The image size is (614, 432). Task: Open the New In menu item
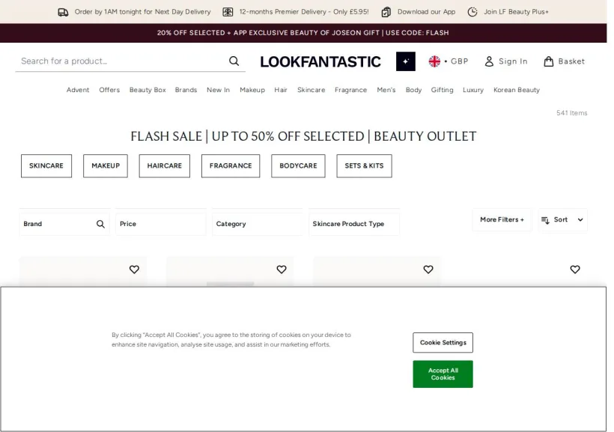pyautogui.click(x=218, y=90)
